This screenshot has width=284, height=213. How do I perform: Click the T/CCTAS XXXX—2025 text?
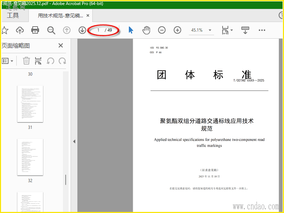pos(249,81)
